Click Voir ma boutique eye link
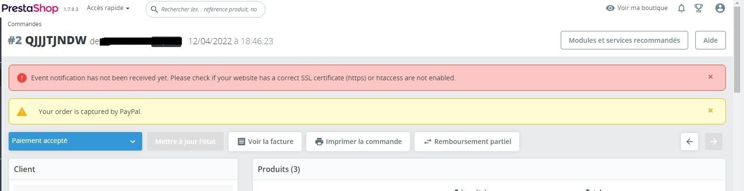The width and height of the screenshot is (744, 191). click(x=637, y=8)
